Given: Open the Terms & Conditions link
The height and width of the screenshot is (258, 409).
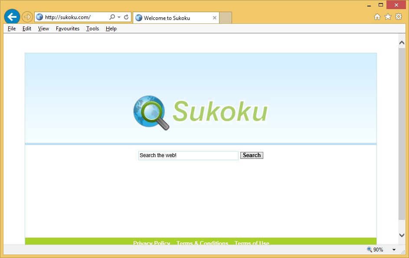Looking at the screenshot, I should [203, 243].
